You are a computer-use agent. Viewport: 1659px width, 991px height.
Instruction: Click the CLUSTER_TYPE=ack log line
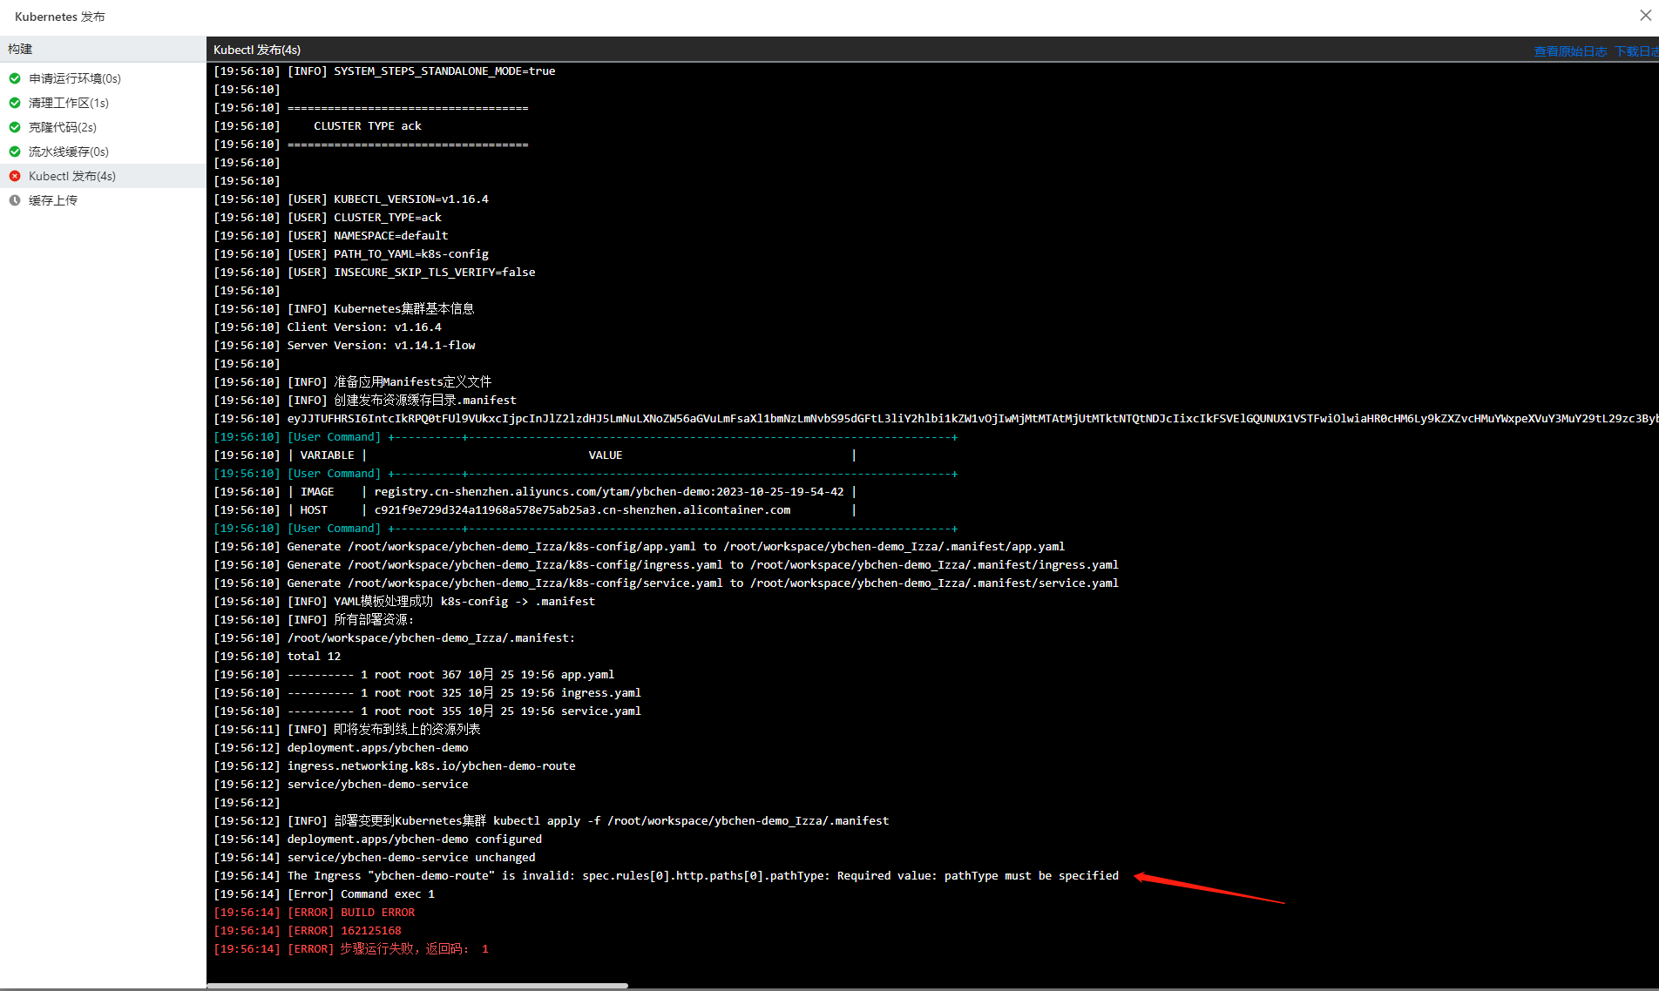pyautogui.click(x=328, y=218)
